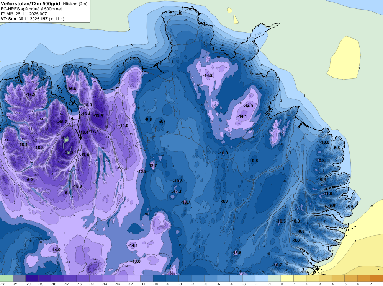Click the -13.7 temperature reading
This screenshot has height=286, width=383.
point(186,202)
